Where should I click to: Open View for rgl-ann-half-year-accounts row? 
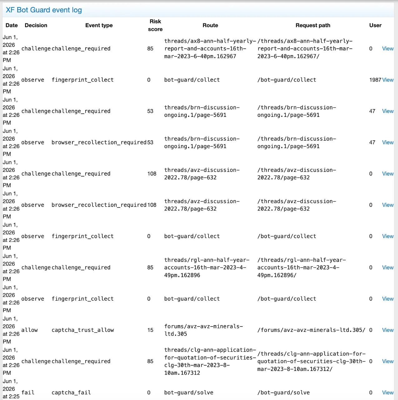(x=388, y=267)
